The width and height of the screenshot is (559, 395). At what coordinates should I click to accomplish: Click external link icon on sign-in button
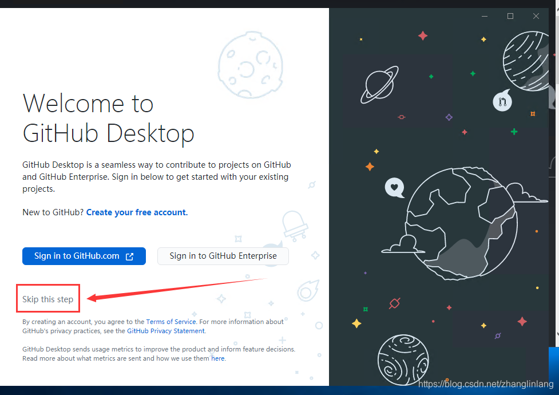point(130,256)
